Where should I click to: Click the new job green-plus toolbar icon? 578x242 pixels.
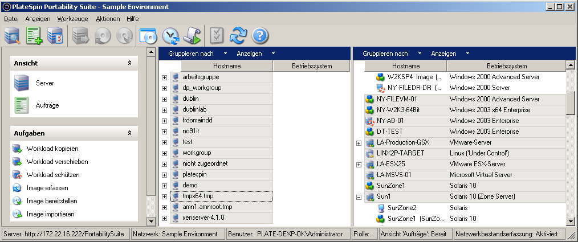pyautogui.click(x=34, y=36)
